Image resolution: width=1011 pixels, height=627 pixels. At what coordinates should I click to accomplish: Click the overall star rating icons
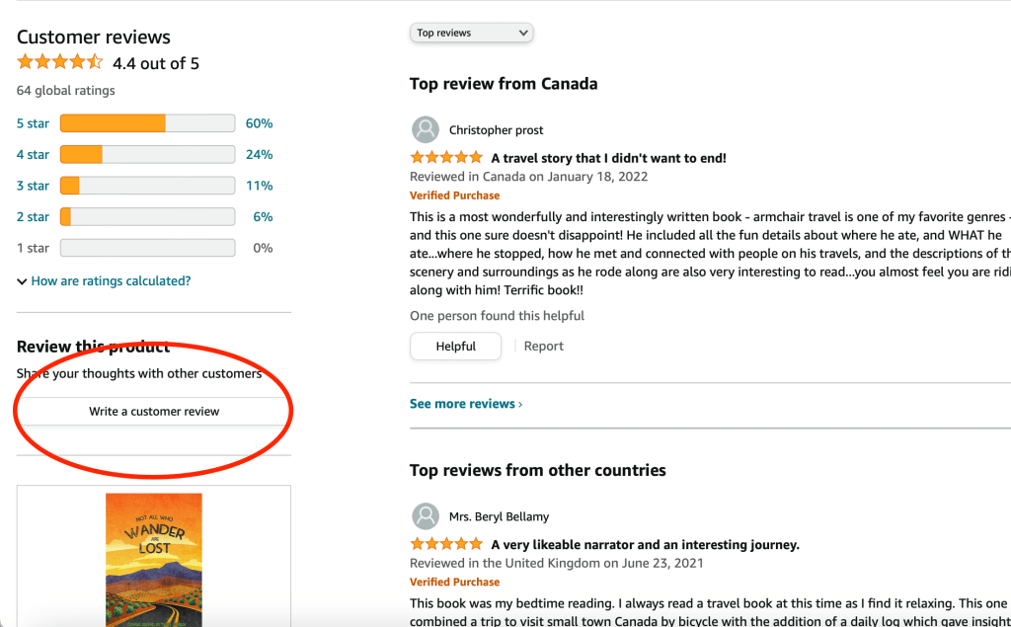[x=59, y=62]
